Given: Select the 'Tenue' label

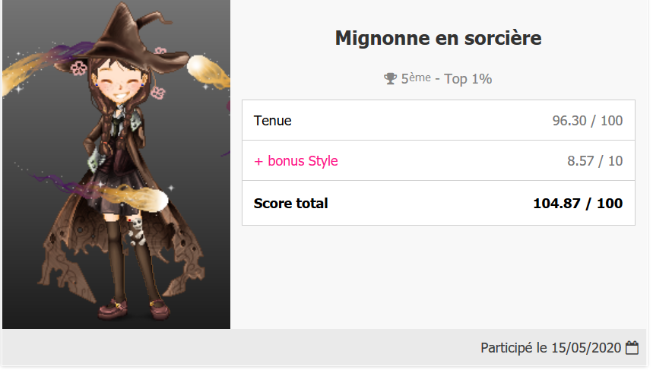Looking at the screenshot, I should click(273, 120).
